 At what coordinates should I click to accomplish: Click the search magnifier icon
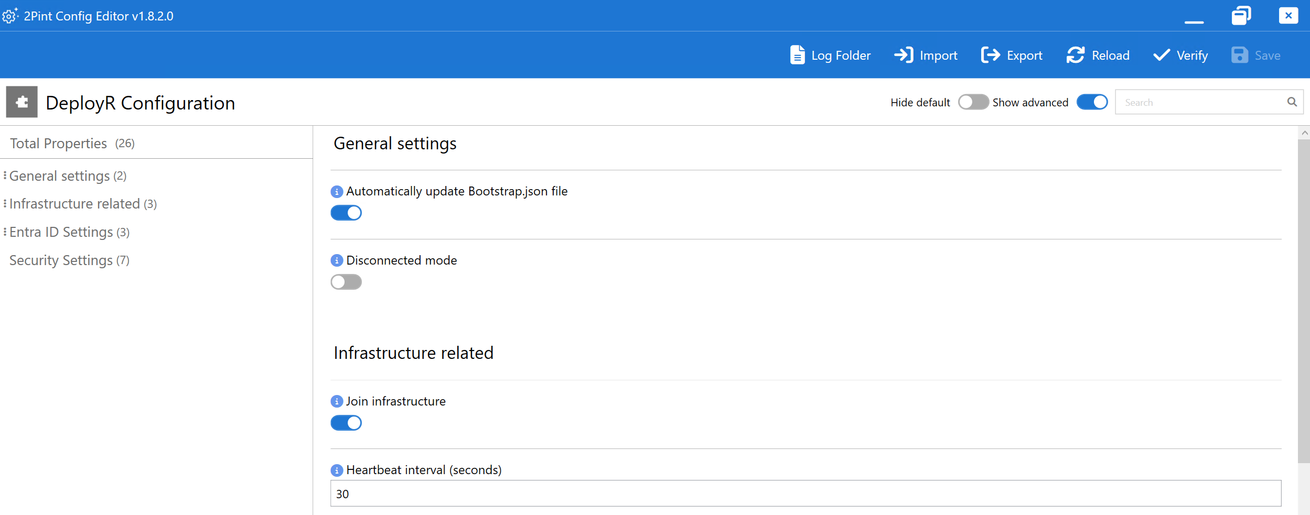click(x=1292, y=102)
